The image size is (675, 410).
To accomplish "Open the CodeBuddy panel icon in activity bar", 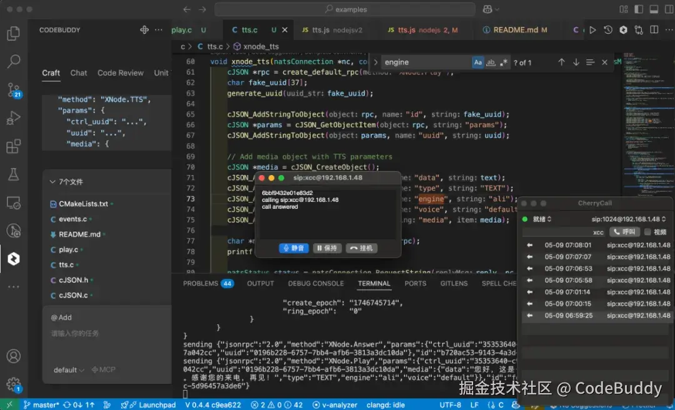I will coord(13,259).
